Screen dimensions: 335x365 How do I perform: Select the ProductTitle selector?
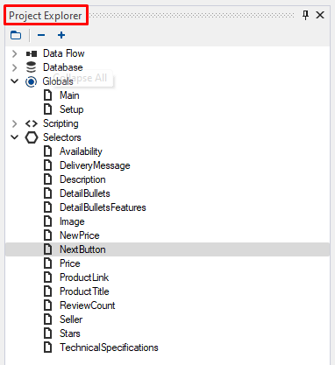click(84, 291)
